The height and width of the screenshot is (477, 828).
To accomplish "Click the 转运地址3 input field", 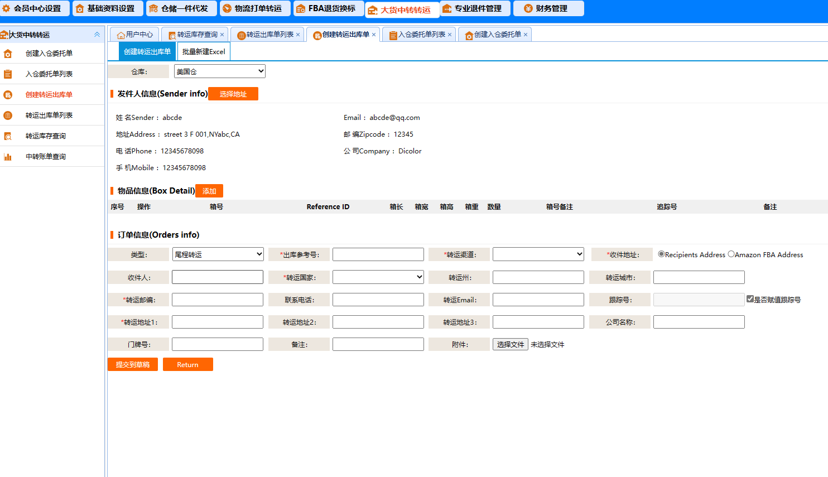I will [538, 322].
